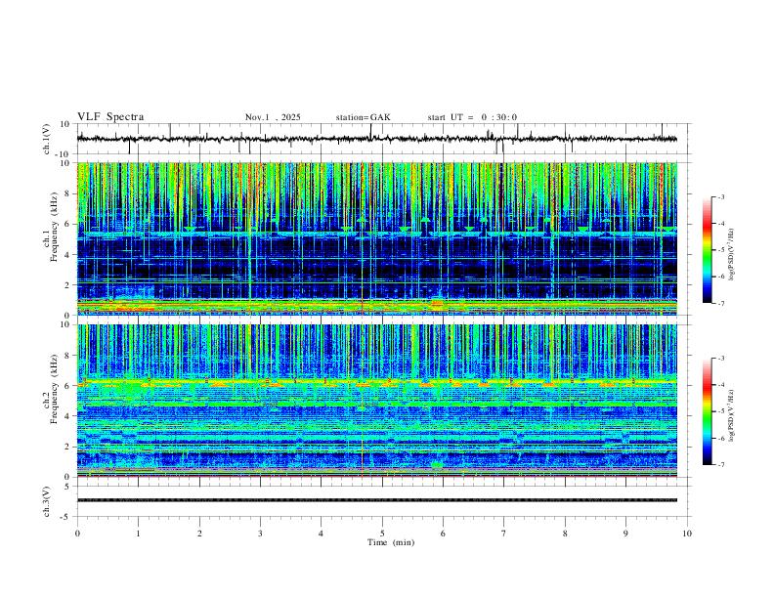Image resolution: width=774 pixels, height=598 pixels.
Task: Click time-axis tick label '2'
Action: point(199,534)
